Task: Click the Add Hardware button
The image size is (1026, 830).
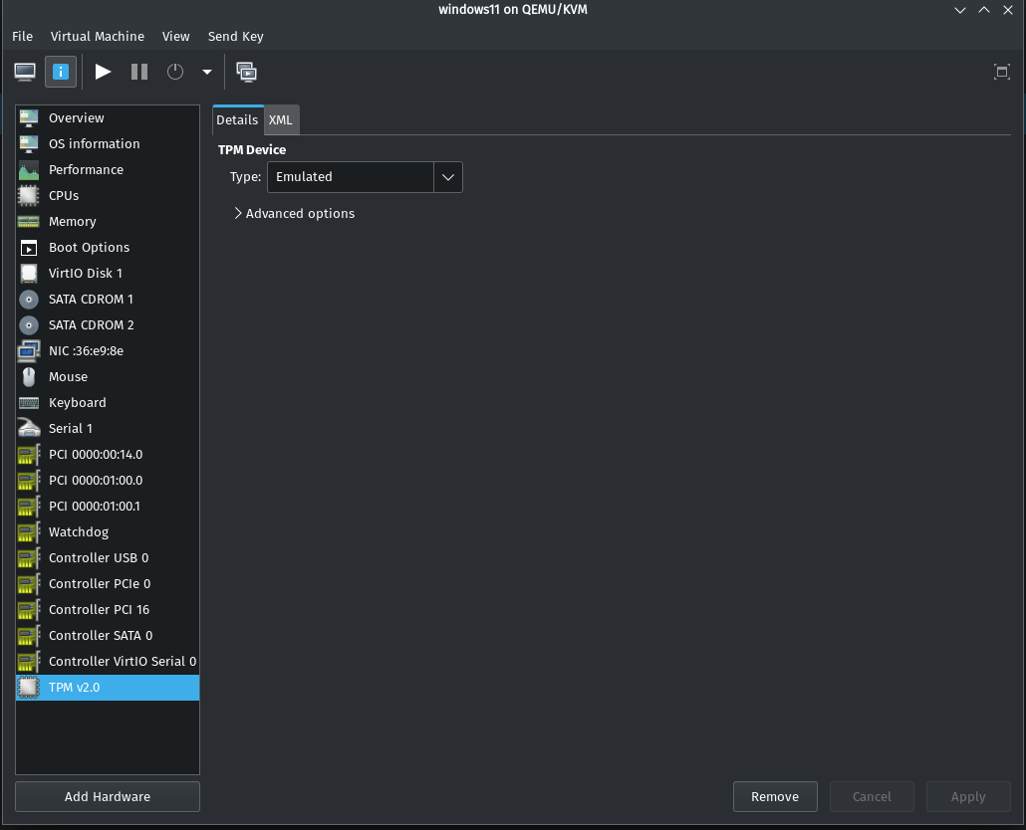Action: tap(108, 796)
